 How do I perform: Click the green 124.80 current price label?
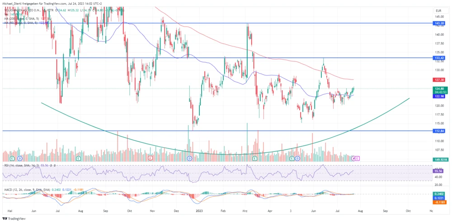tap(440, 89)
